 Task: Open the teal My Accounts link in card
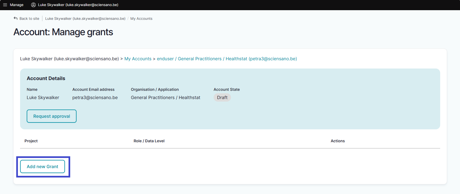[138, 59]
